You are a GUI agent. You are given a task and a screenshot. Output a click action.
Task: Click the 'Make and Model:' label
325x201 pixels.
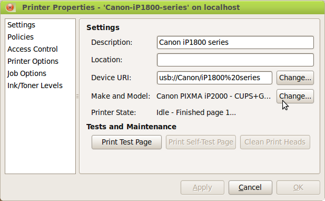click(121, 96)
